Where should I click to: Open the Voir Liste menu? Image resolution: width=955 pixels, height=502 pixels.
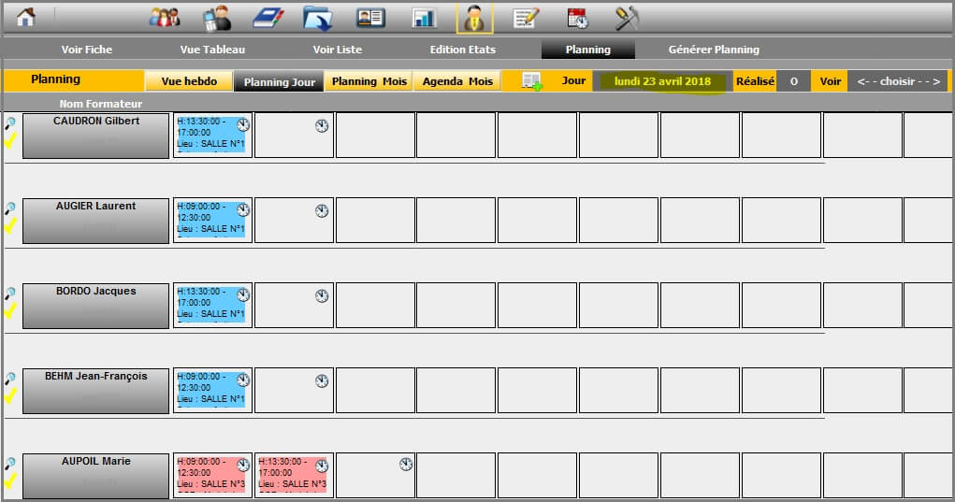point(338,50)
